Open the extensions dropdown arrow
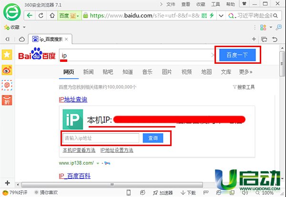This screenshot has width=286, height=197. point(271,28)
